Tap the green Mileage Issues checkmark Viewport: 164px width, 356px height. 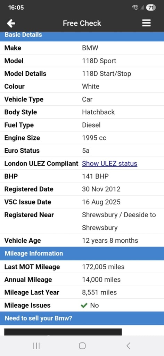coord(84,306)
